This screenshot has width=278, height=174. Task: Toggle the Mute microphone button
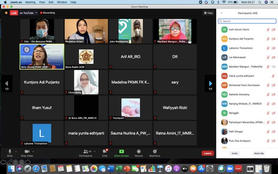10,152
